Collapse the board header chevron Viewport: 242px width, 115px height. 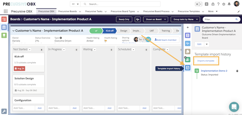13,31
